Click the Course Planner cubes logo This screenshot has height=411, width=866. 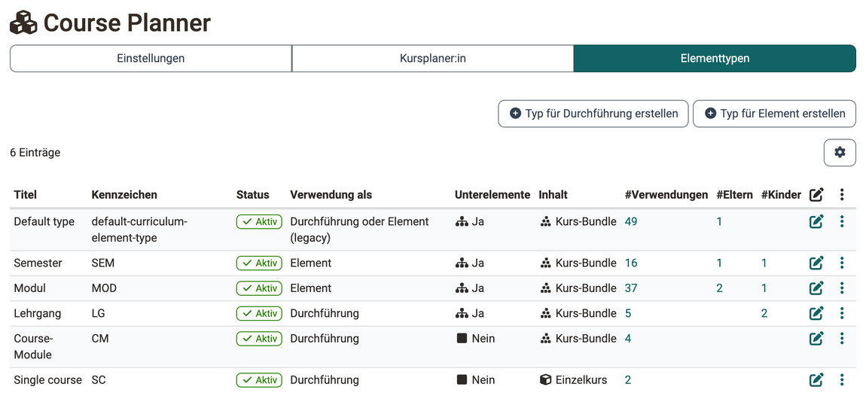tap(24, 23)
